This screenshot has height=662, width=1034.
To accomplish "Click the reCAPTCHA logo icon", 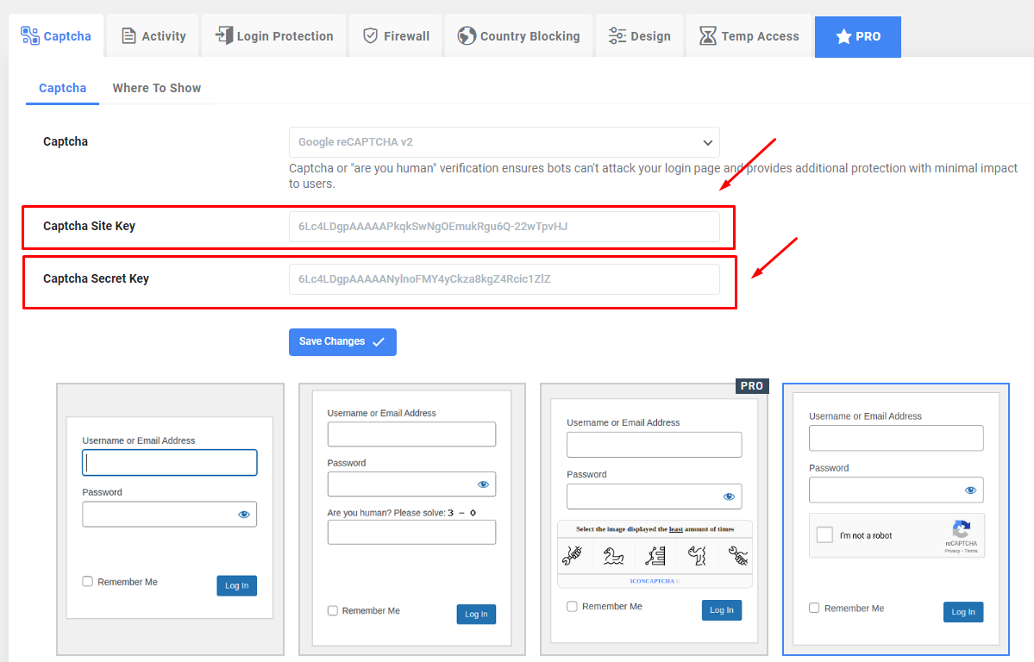I will (962, 529).
